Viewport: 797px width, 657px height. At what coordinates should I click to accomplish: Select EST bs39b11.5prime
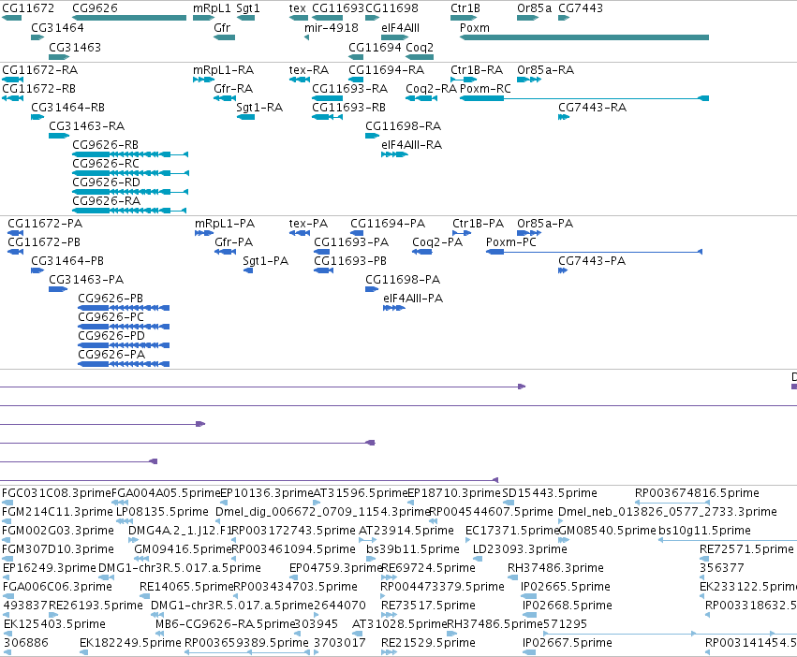pos(413,549)
